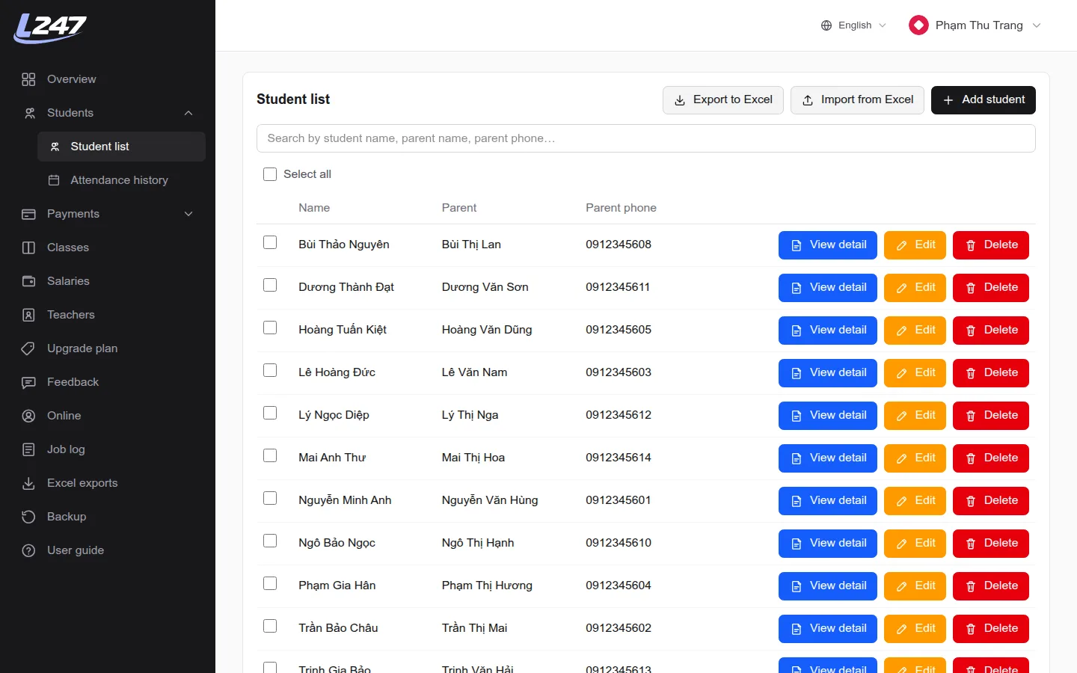1077x673 pixels.
Task: Click the User guide help icon
Action: [28, 550]
